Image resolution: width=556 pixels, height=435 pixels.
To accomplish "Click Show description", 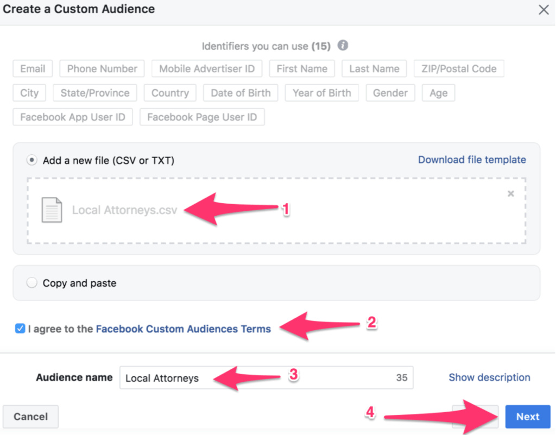I will coord(489,377).
